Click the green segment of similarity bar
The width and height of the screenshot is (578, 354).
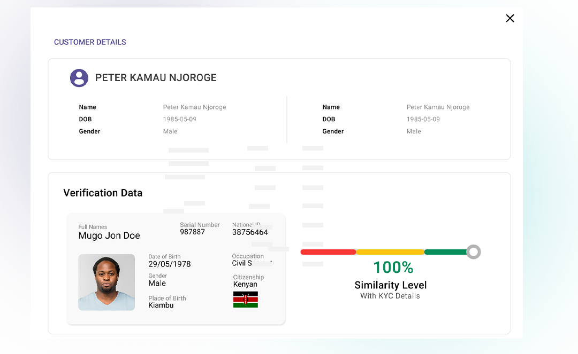click(445, 252)
